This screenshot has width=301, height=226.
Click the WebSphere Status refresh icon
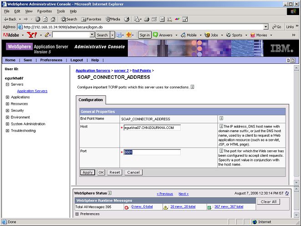287,193
